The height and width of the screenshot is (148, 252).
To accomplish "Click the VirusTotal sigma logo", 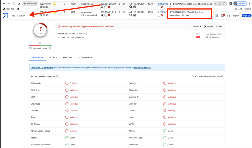I will point(5,16).
